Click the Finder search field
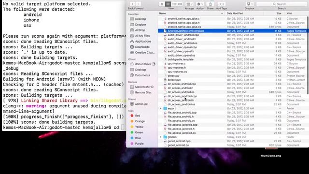The height and width of the screenshot is (174, 309). (281, 4)
